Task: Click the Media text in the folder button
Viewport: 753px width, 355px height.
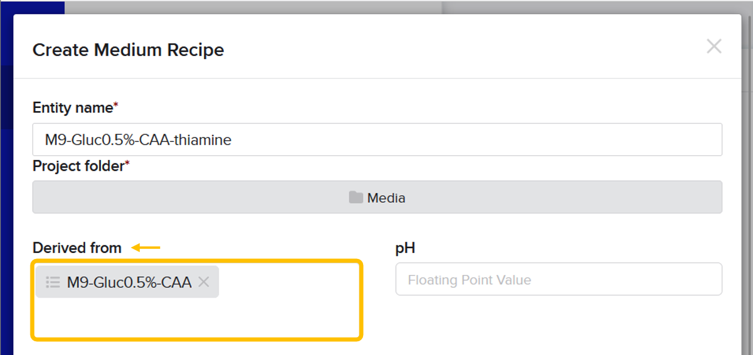Action: pyautogui.click(x=386, y=197)
